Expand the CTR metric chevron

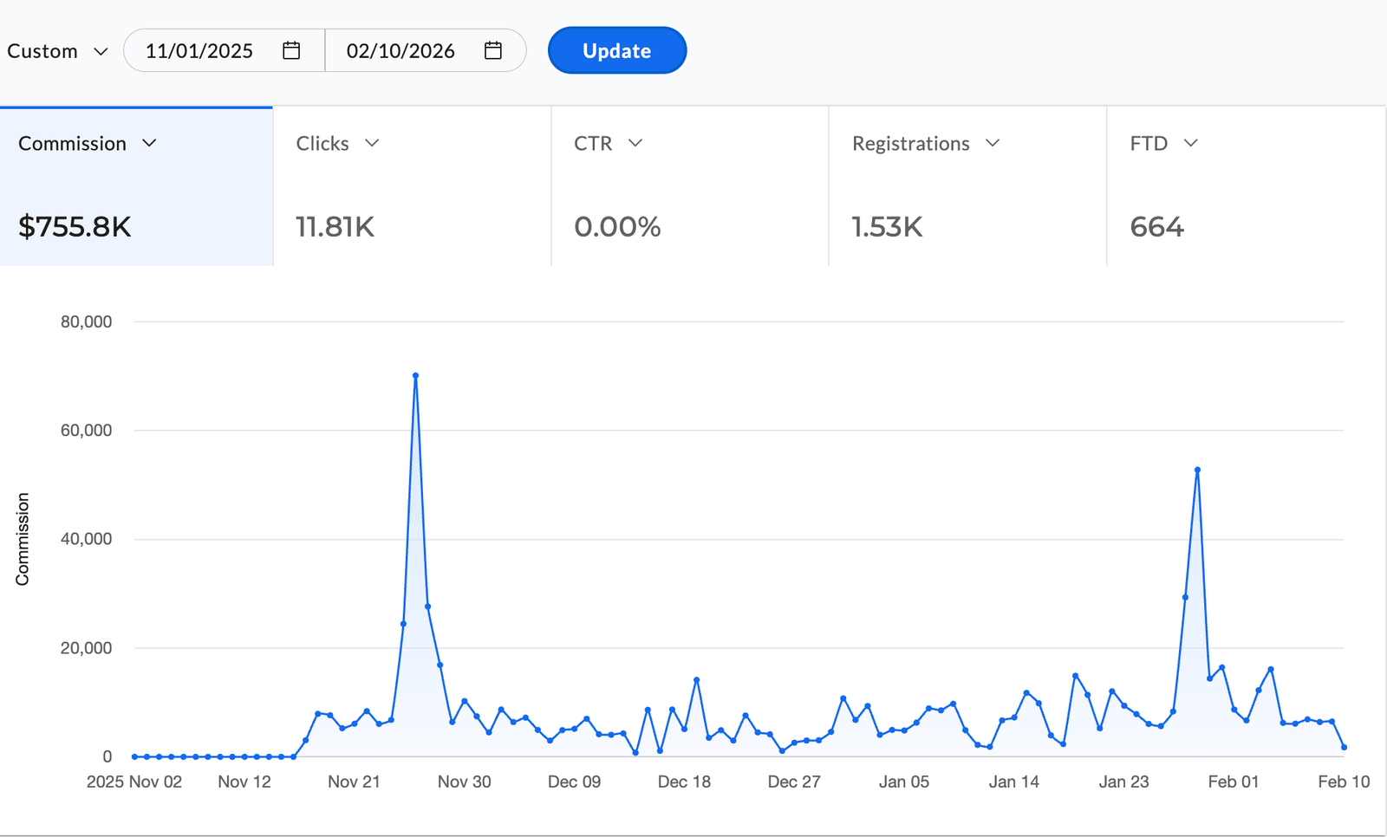(x=635, y=143)
